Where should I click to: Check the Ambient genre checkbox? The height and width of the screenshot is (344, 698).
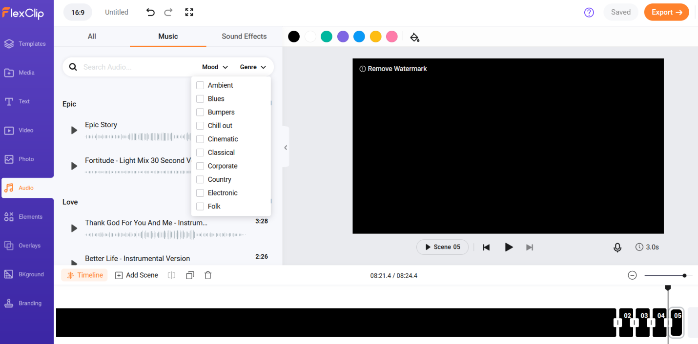pos(200,85)
